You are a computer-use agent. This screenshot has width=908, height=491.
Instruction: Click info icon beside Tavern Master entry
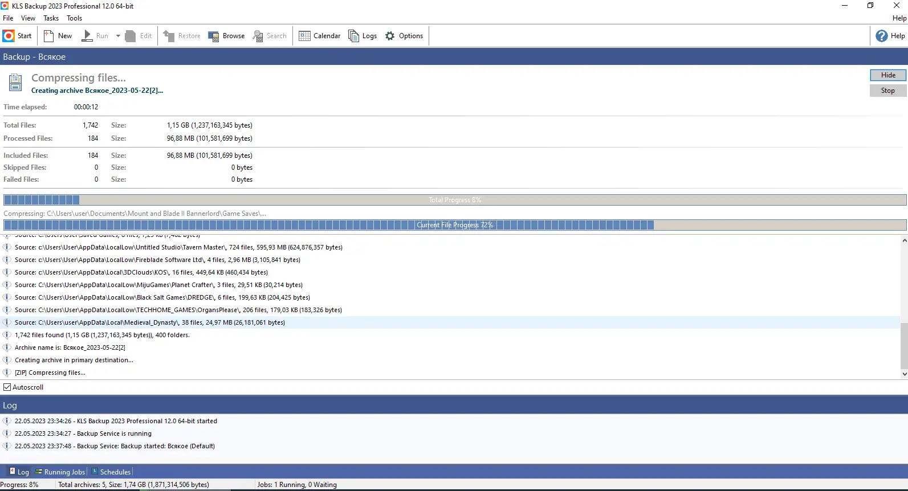tap(7, 247)
